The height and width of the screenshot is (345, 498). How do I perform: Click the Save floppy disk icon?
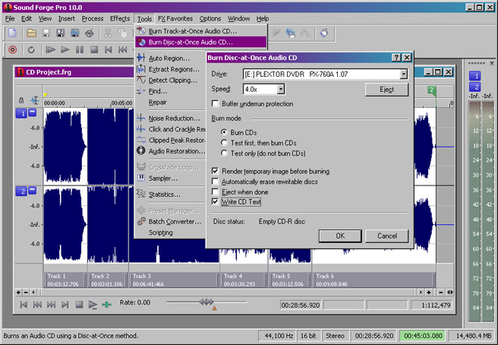pyautogui.click(x=46, y=33)
